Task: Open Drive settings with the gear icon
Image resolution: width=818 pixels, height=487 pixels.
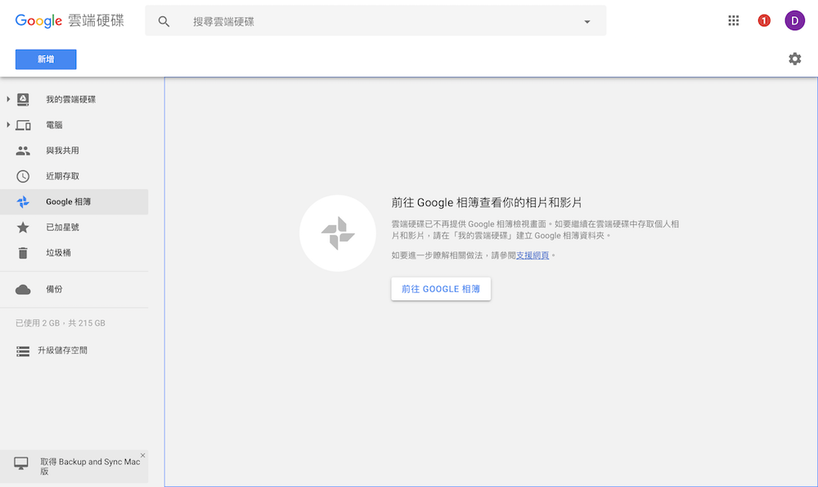Action: point(794,59)
